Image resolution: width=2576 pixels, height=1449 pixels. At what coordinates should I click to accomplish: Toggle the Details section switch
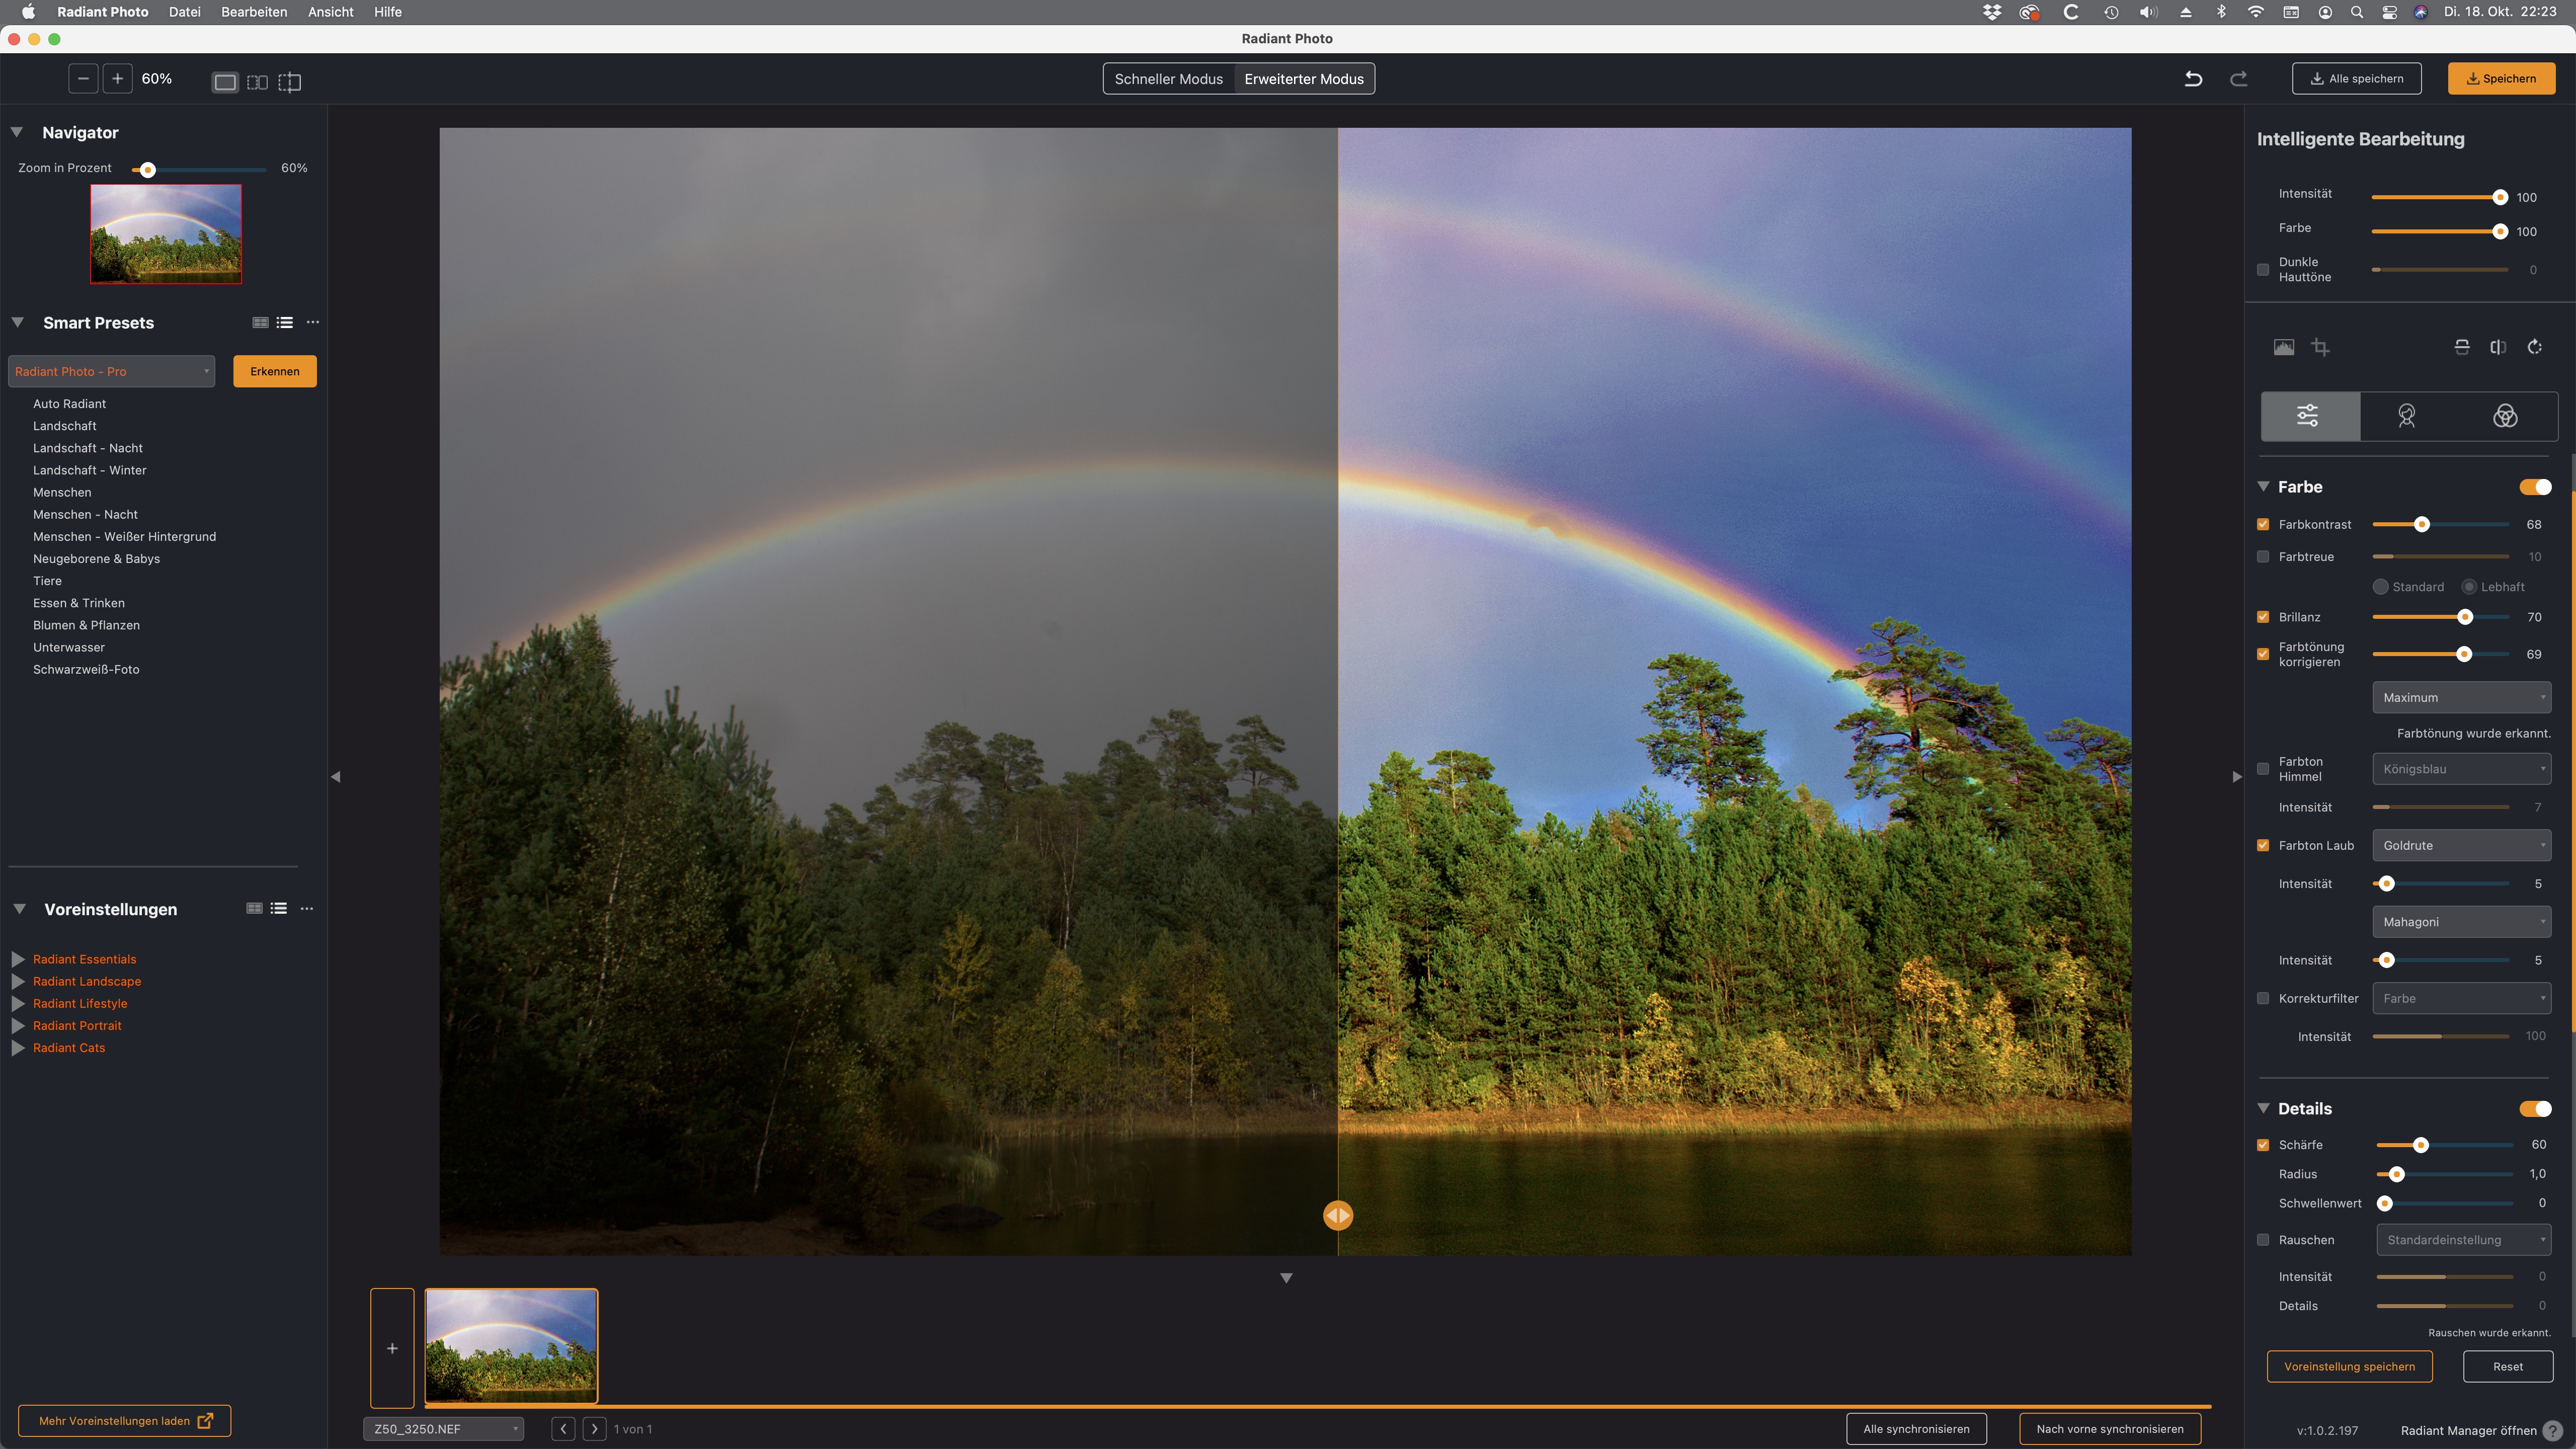(x=2535, y=1108)
